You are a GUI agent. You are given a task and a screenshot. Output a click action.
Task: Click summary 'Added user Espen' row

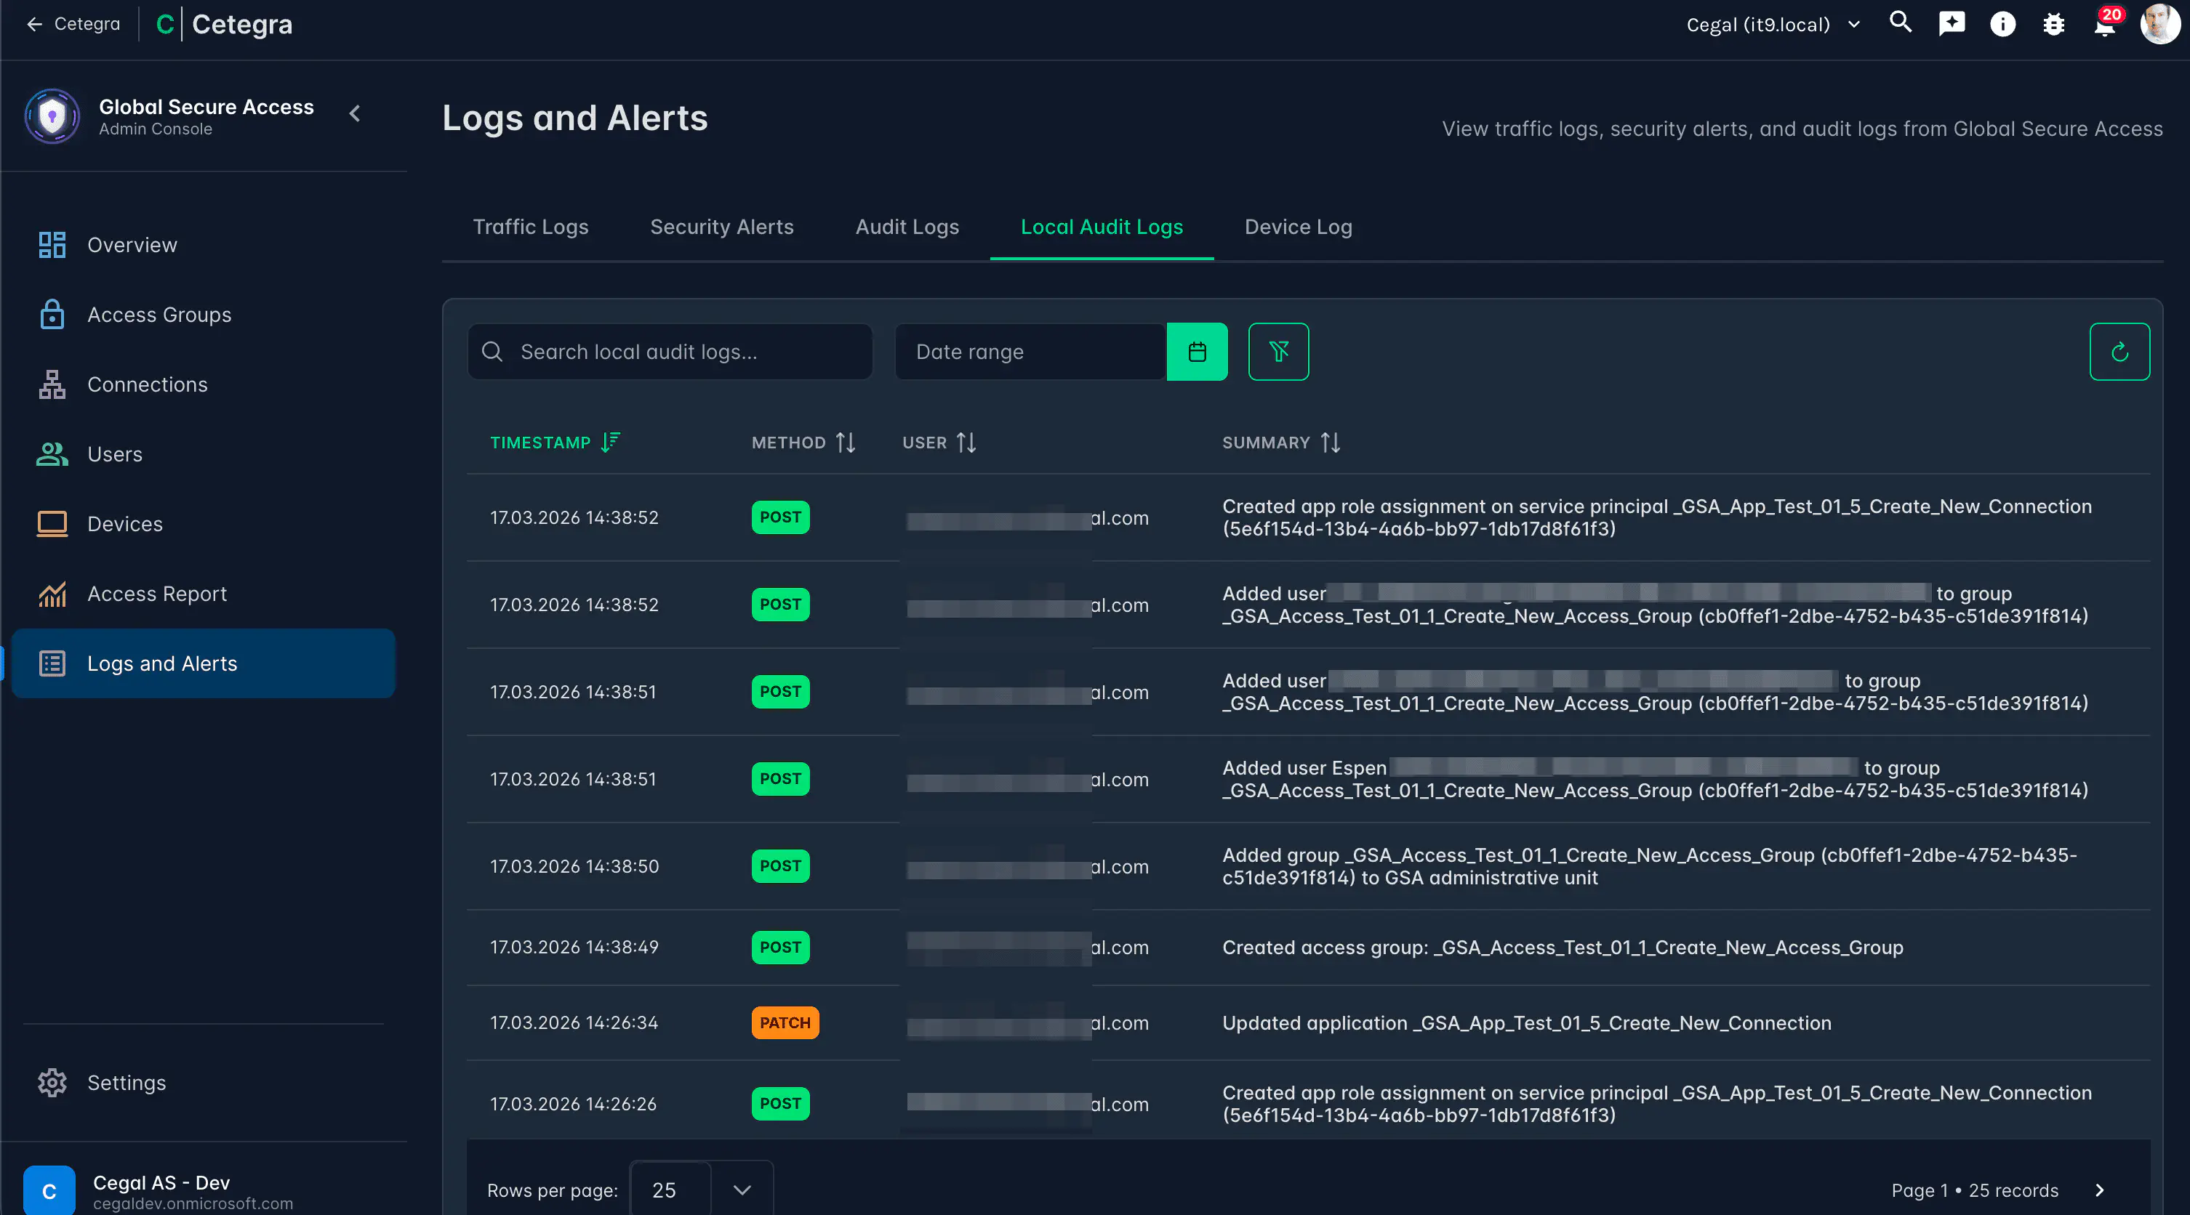[x=1656, y=779]
